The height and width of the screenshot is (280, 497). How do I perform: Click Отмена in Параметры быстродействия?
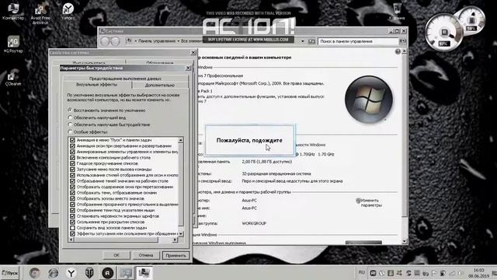click(x=145, y=255)
